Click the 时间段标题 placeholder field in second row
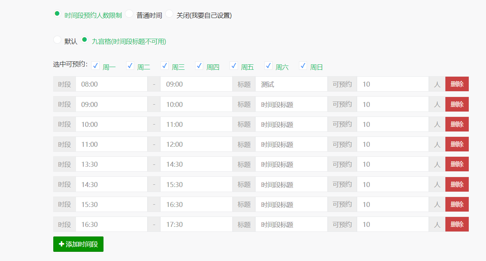This screenshot has height=261, width=486. pyautogui.click(x=291, y=104)
